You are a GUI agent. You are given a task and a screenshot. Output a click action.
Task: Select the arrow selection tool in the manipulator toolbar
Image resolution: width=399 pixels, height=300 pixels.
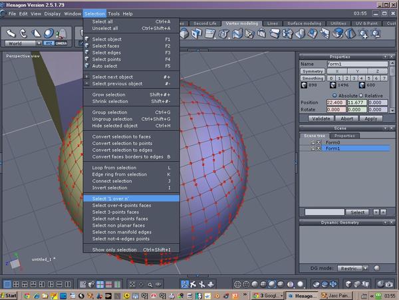pyautogui.click(x=11, y=33)
